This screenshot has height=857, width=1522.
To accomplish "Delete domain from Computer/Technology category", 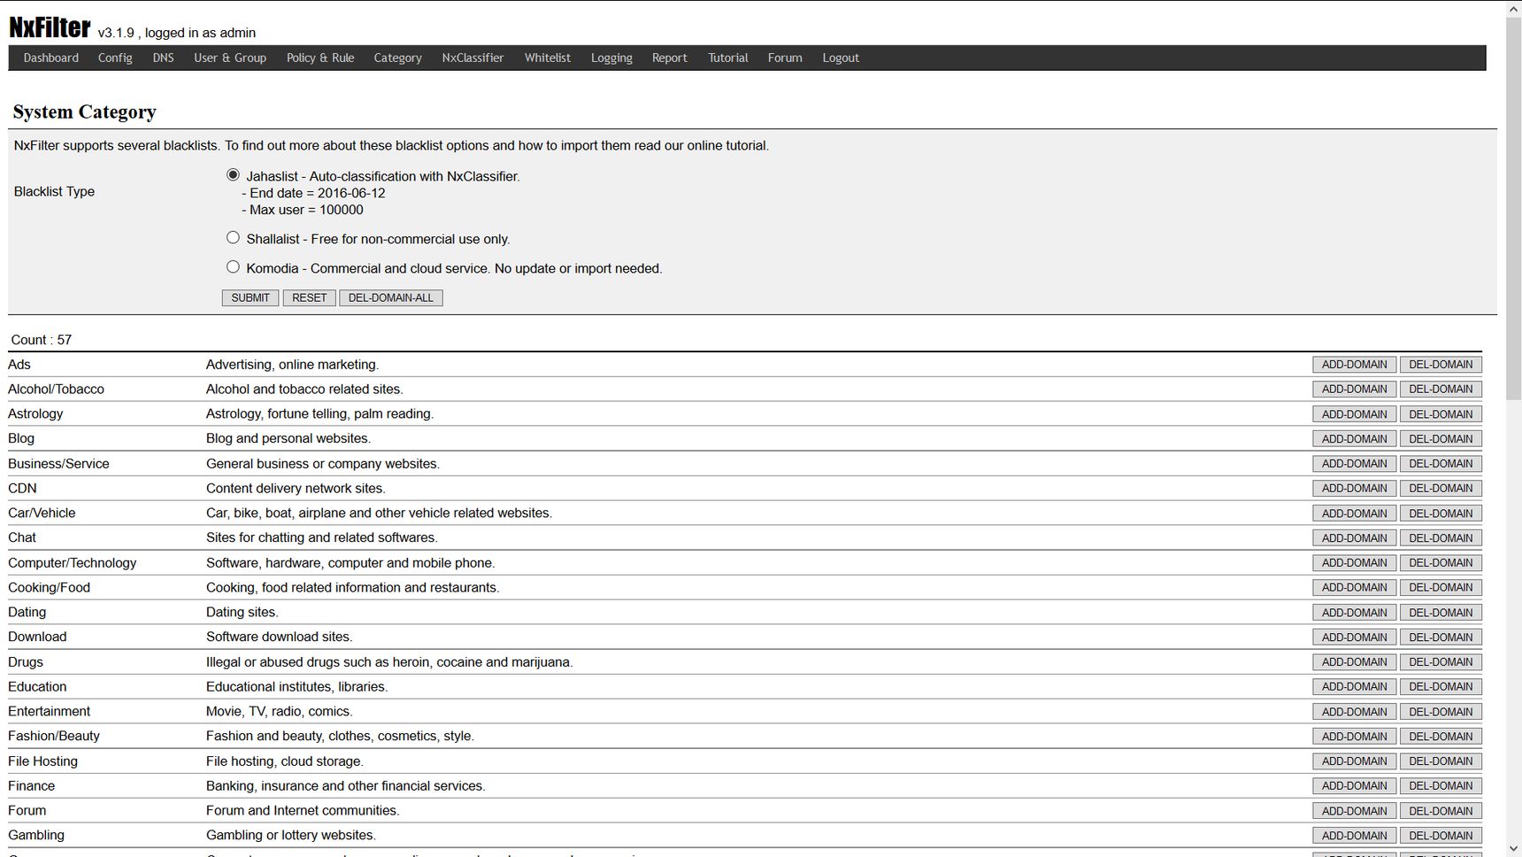I will (x=1441, y=563).
